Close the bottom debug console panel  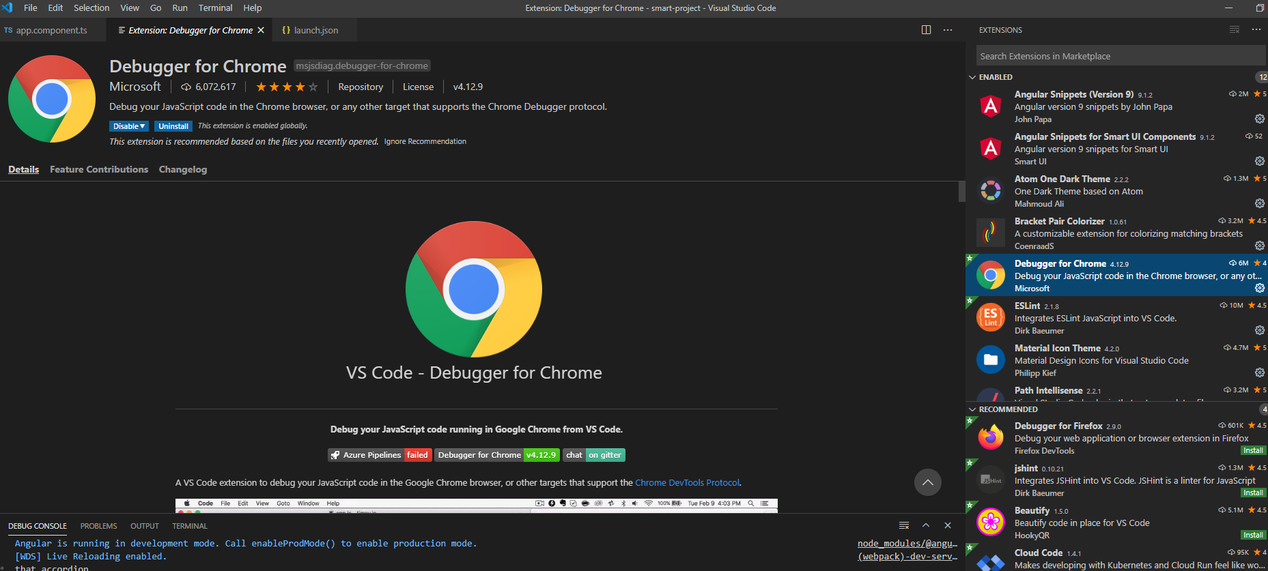tap(948, 525)
